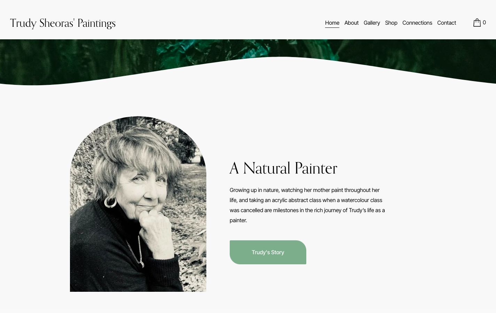Open the About page link
The height and width of the screenshot is (313, 496).
pos(351,23)
